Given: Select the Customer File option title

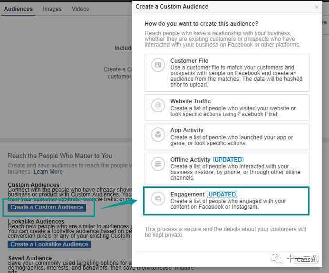Looking at the screenshot, I should (x=189, y=61).
